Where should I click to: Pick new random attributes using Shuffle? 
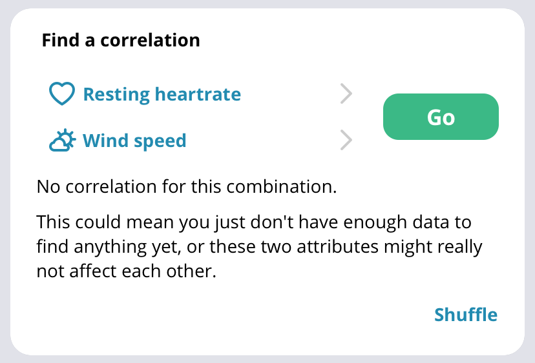tap(466, 314)
